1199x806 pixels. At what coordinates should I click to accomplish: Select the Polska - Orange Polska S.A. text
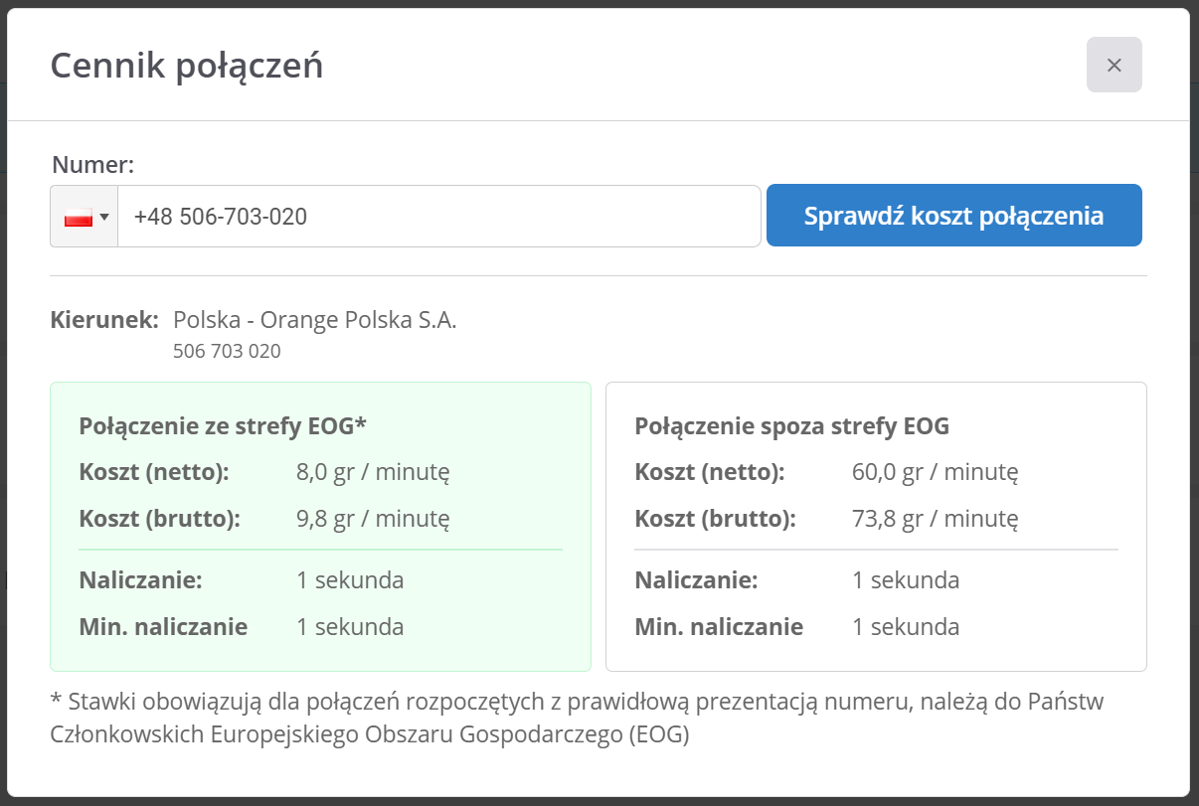[x=314, y=320]
